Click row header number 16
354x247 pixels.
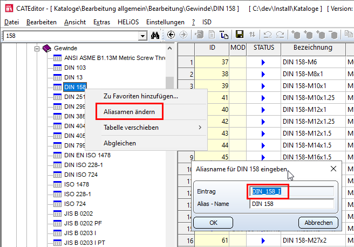pyautogui.click(x=187, y=241)
